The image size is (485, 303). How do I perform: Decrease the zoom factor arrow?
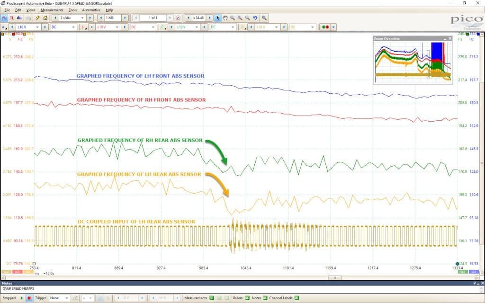pyautogui.click(x=188, y=18)
